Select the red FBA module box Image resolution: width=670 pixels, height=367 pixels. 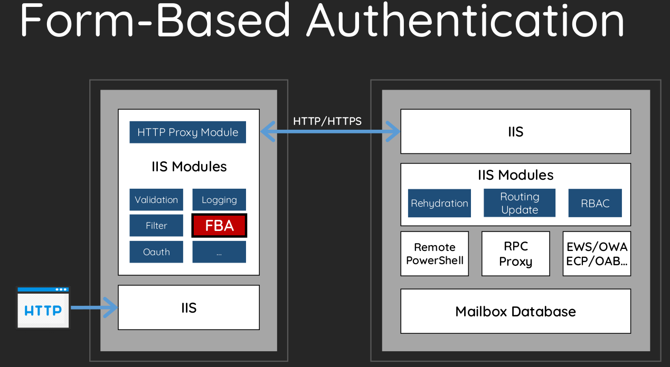(x=219, y=226)
